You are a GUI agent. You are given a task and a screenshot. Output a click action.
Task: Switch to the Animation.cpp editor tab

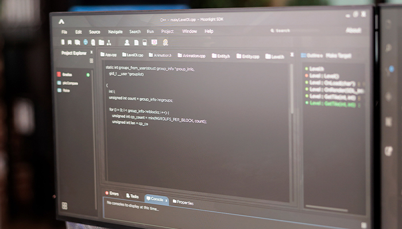click(x=191, y=56)
